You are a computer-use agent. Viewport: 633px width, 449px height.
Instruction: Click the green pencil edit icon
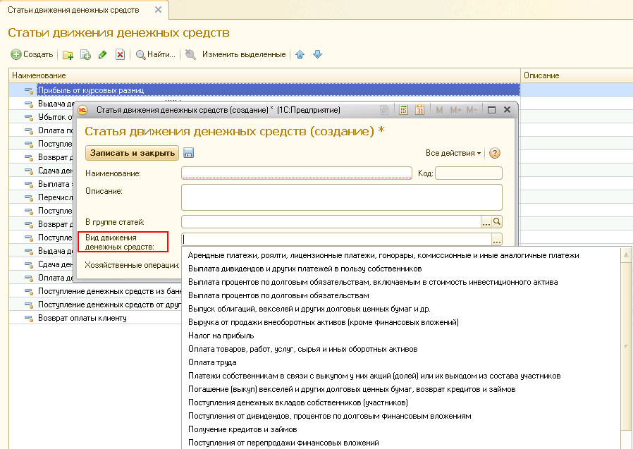pos(103,54)
